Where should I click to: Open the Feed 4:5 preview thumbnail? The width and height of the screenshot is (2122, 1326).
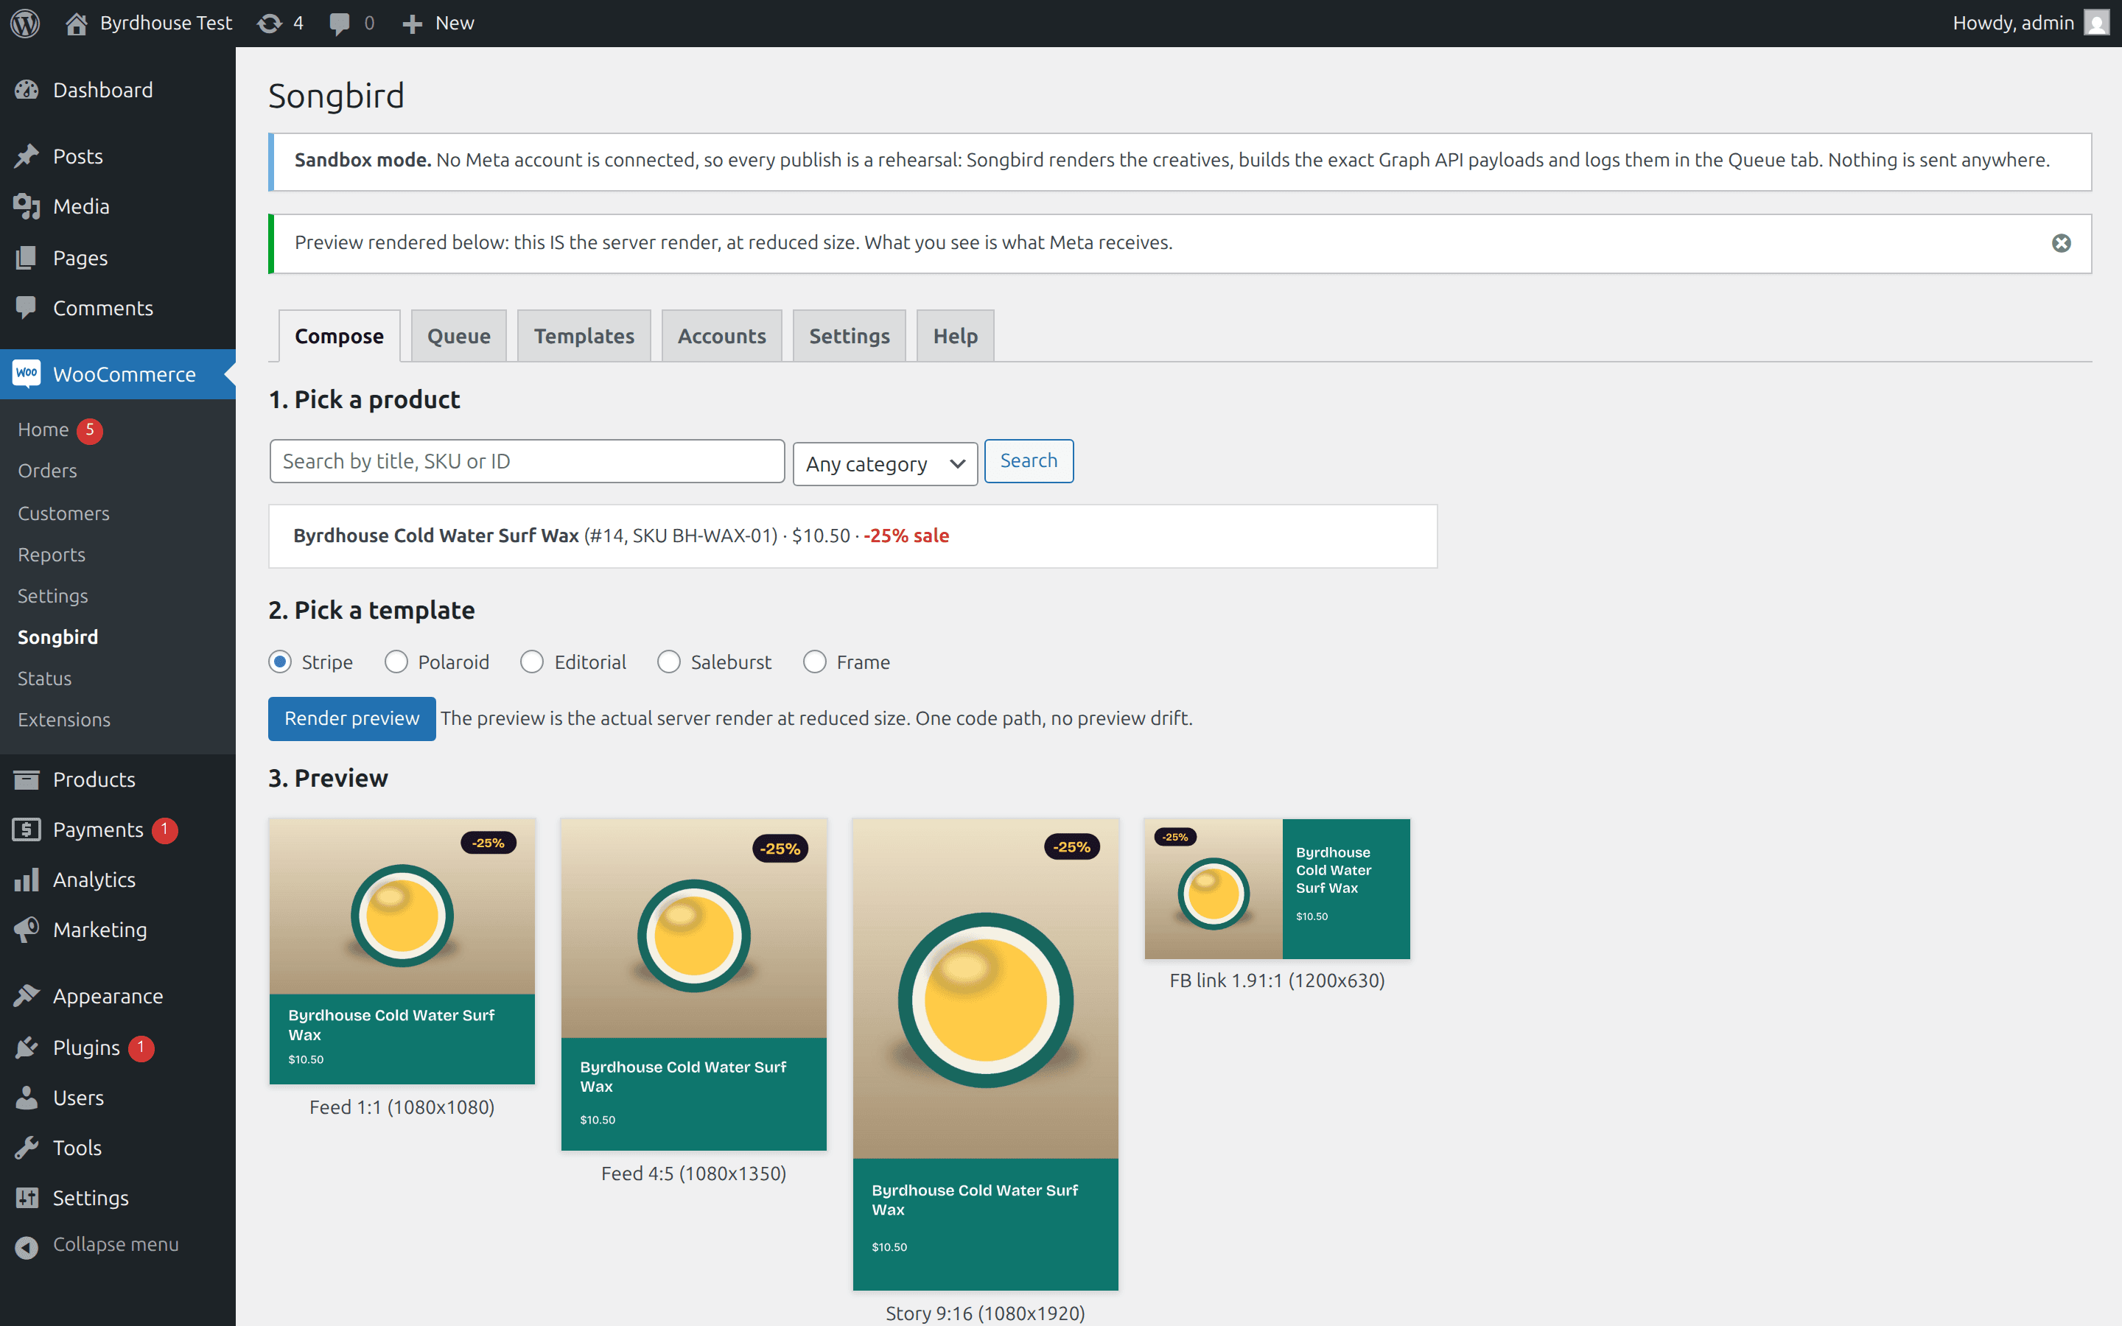pos(693,984)
